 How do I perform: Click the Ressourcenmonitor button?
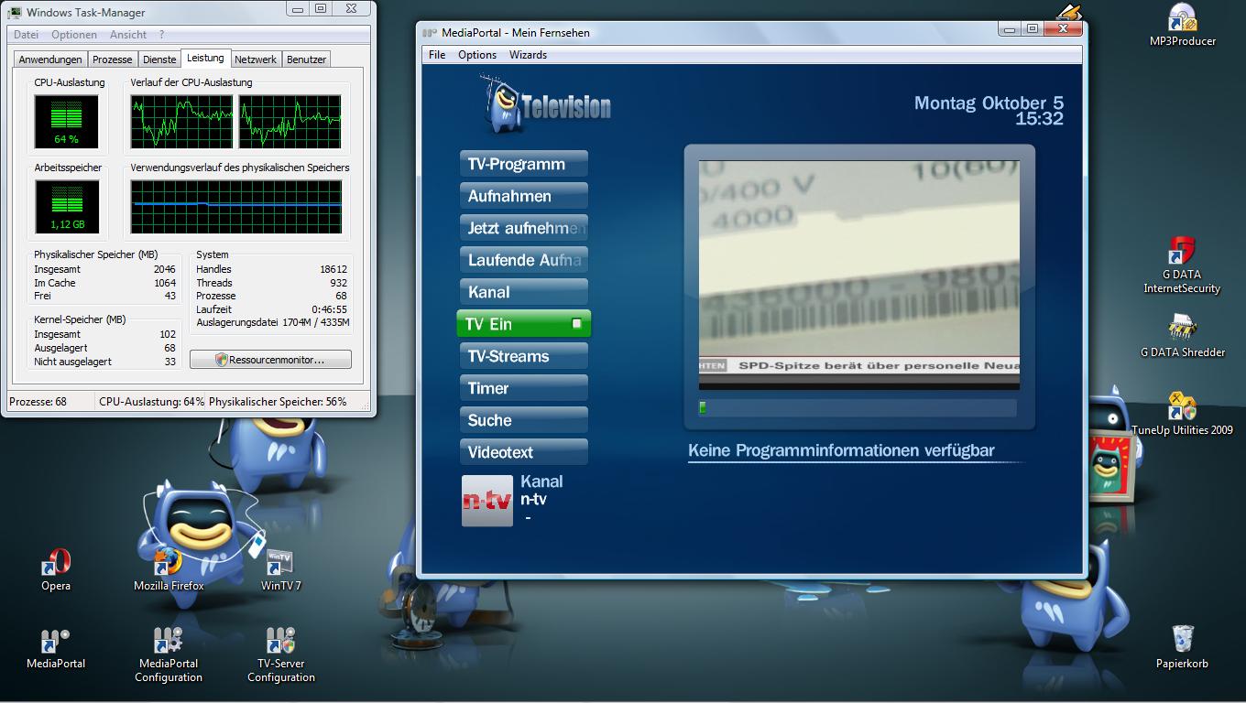pos(270,360)
